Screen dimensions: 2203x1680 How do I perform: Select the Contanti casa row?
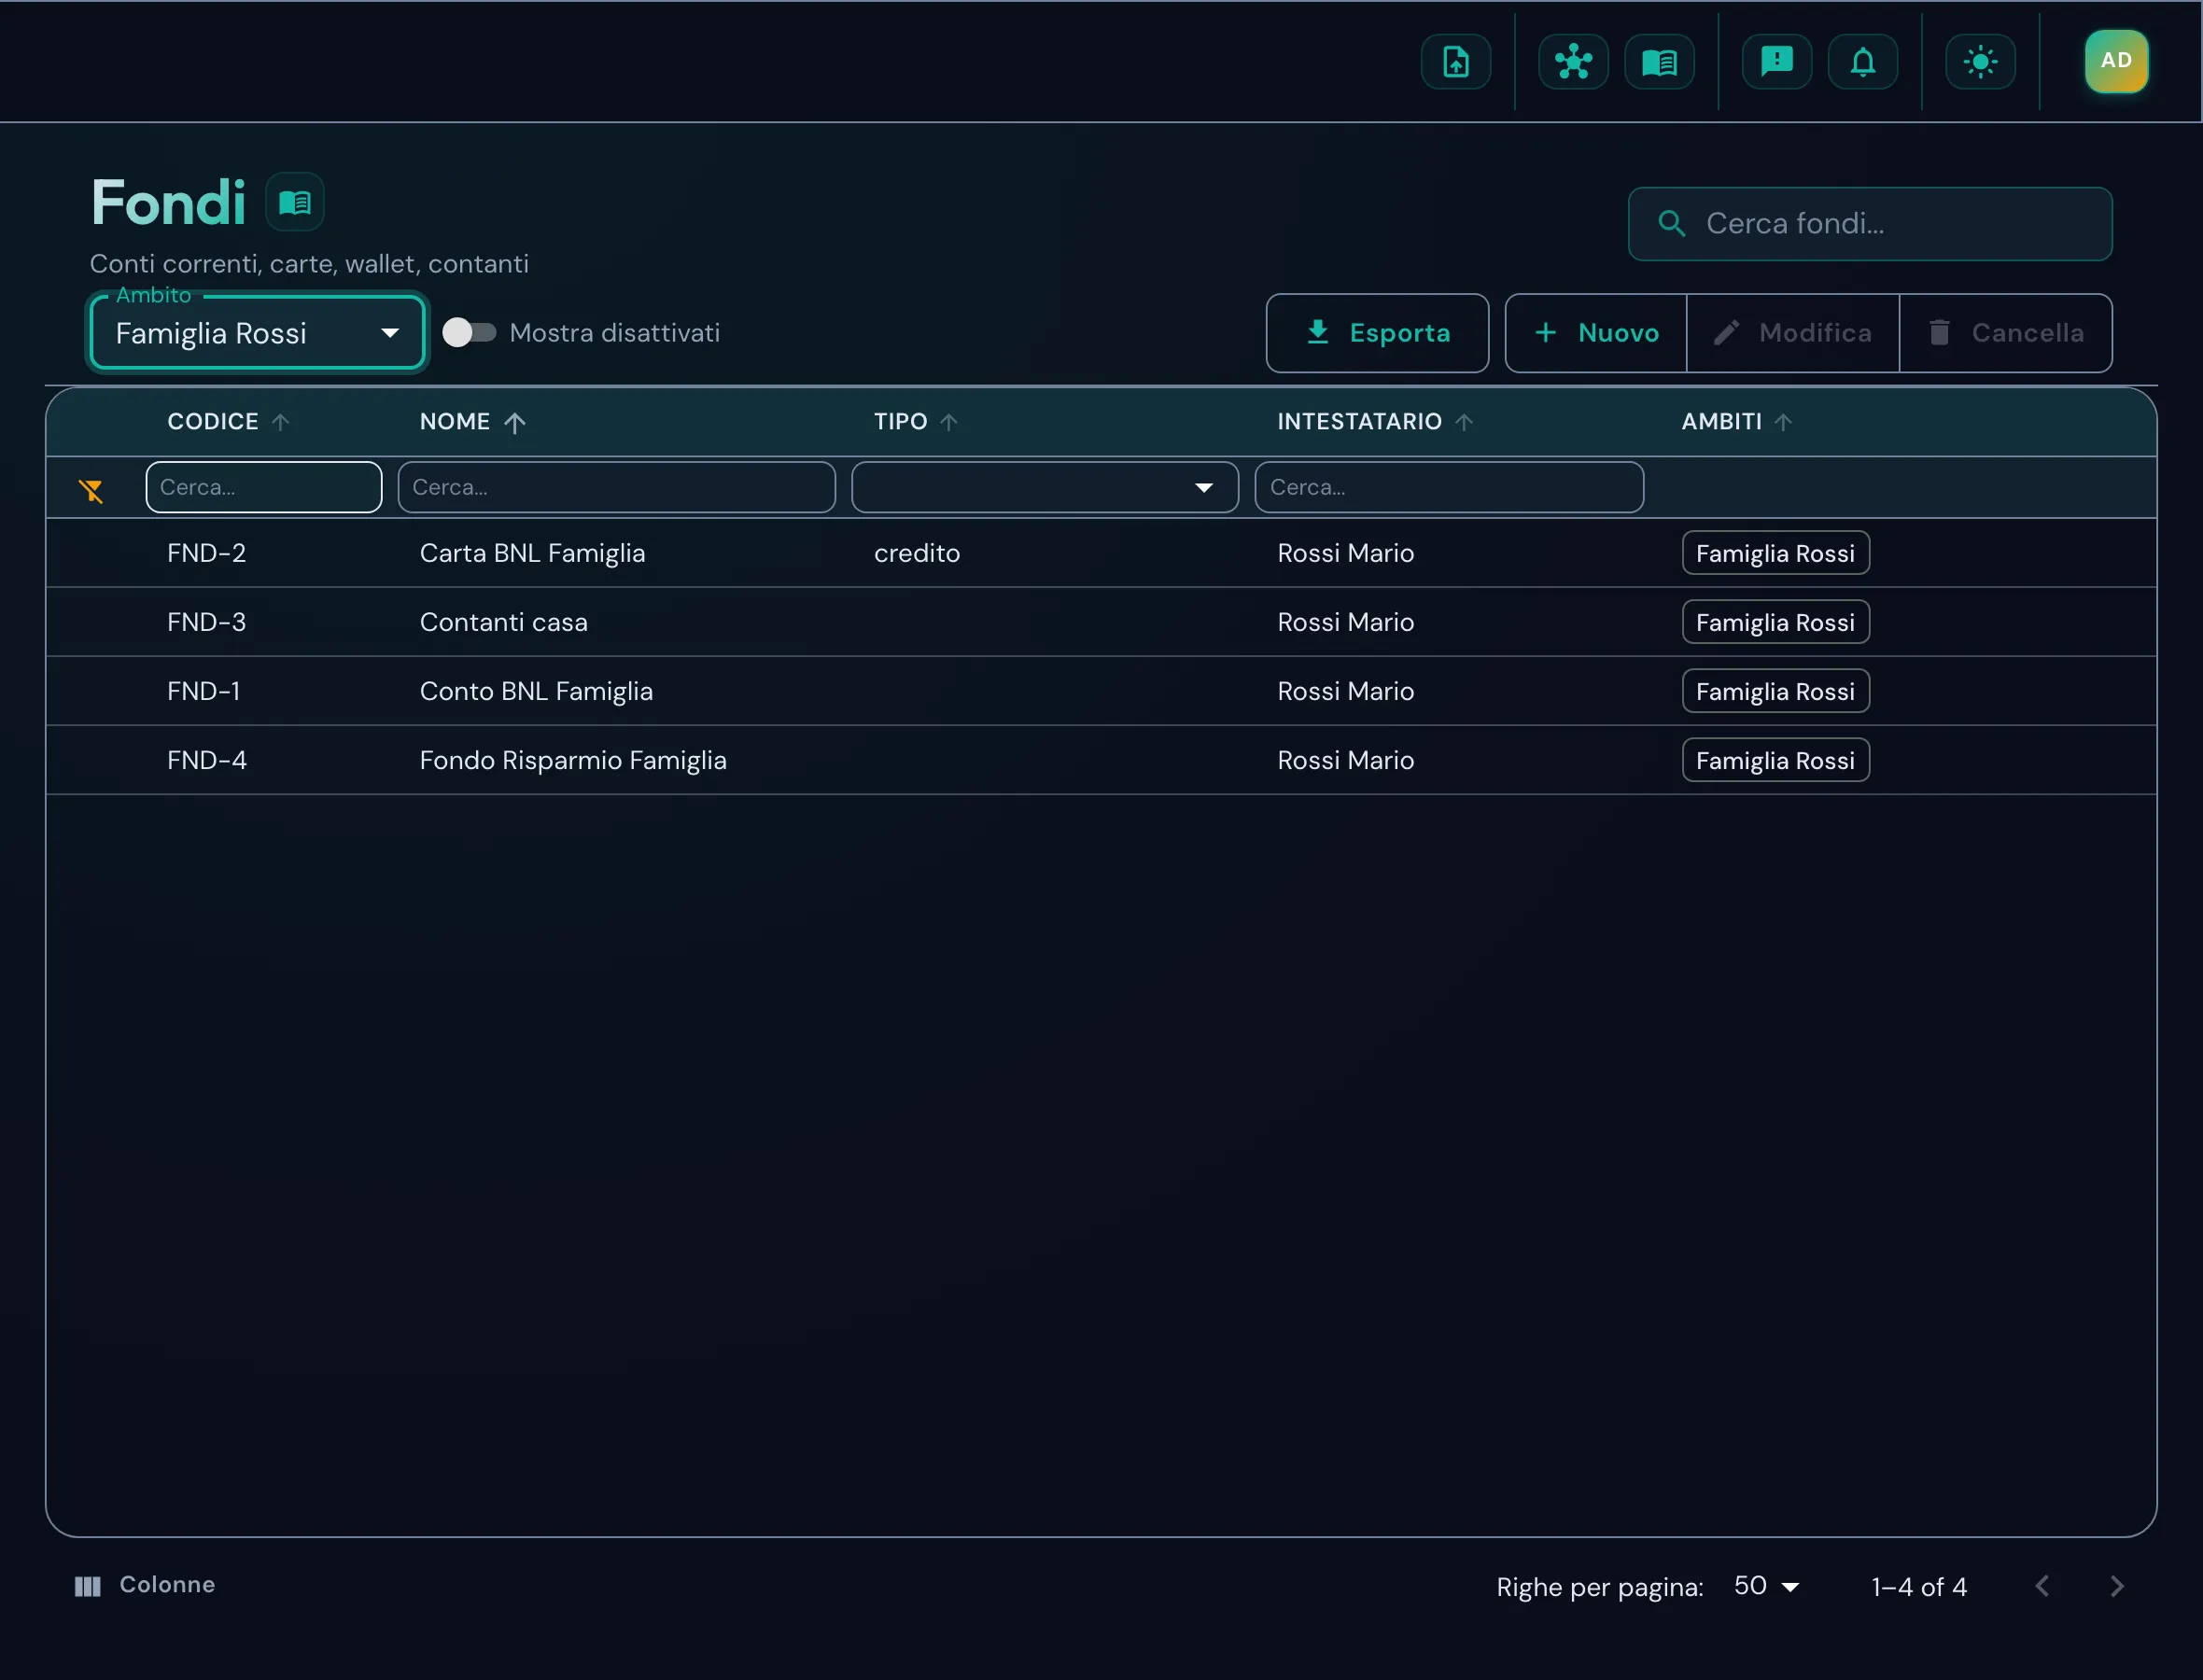(x=1101, y=622)
